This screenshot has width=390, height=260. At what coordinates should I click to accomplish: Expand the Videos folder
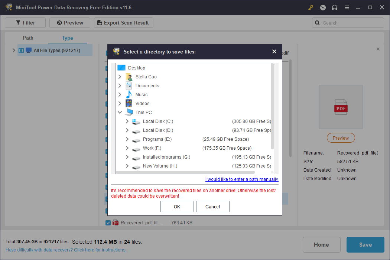[120, 103]
